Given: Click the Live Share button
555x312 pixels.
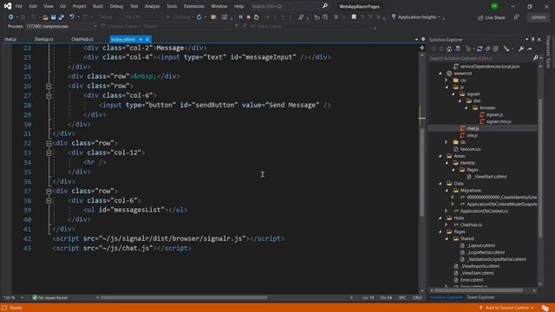Looking at the screenshot, I should pyautogui.click(x=492, y=17).
